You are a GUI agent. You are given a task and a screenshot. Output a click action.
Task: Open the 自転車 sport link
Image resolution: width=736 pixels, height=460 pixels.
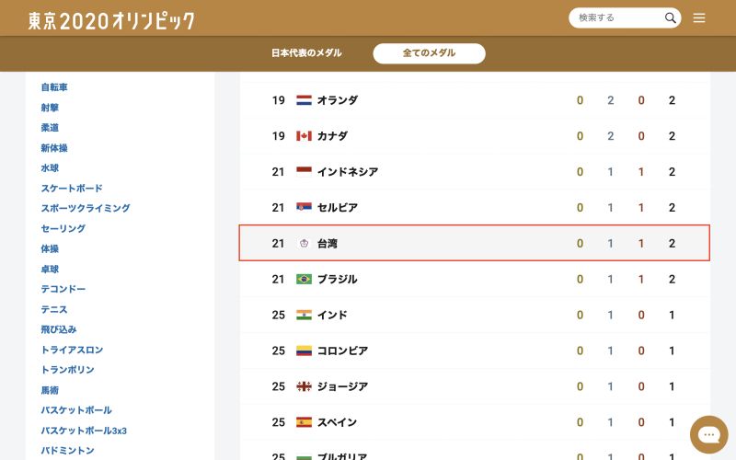click(x=54, y=86)
